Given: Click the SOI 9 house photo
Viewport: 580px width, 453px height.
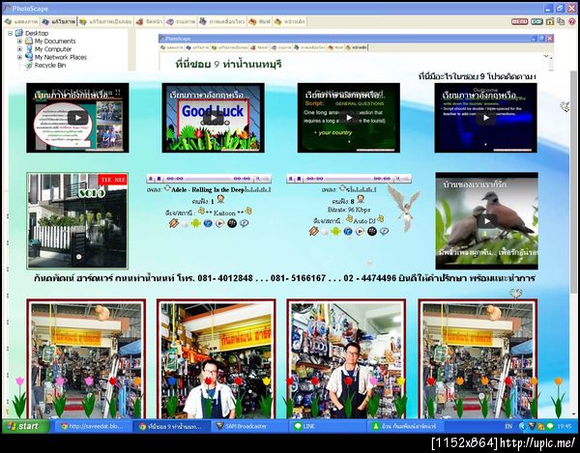Looking at the screenshot, I should [77, 220].
